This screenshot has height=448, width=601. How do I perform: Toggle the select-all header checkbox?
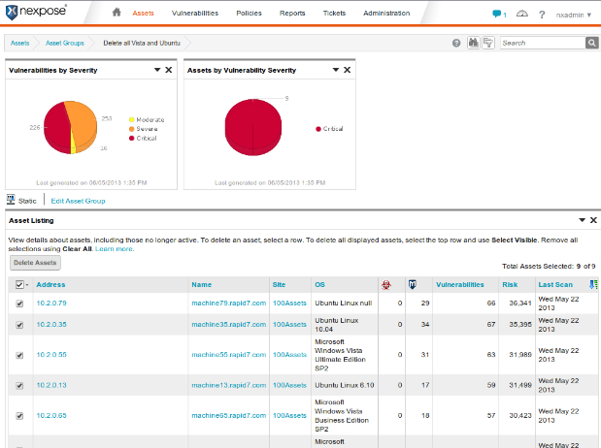(20, 285)
